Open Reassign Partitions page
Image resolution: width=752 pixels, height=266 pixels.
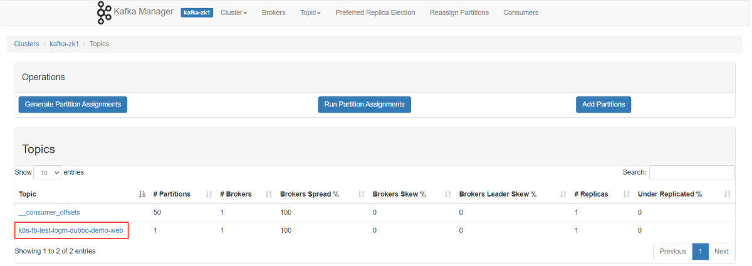(x=459, y=13)
